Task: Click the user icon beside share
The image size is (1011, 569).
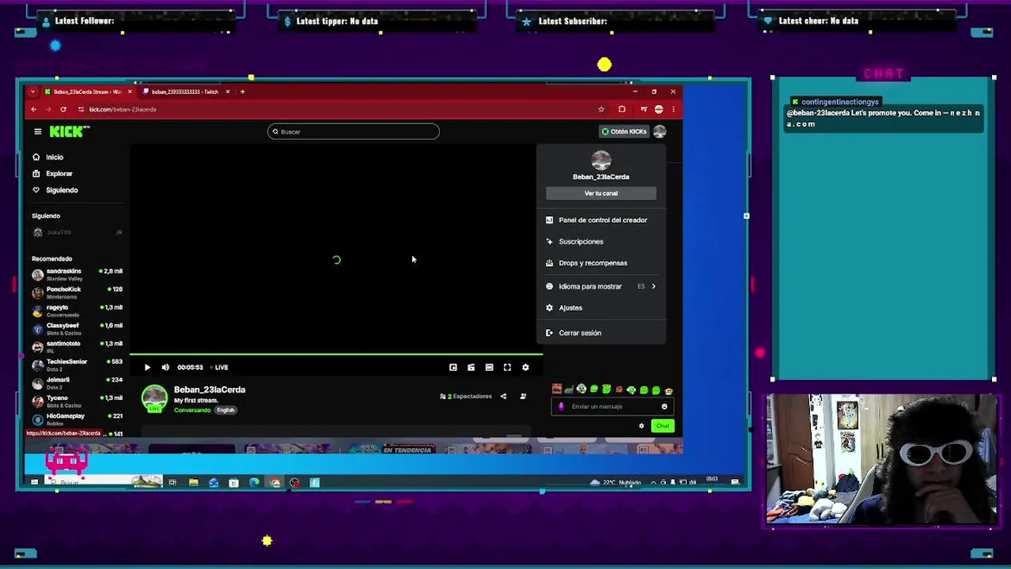Action: pos(523,397)
